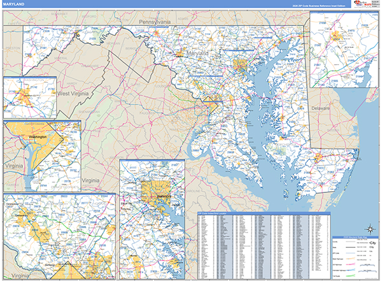Viewport: 382px width, 281px height.
Task: Click the ZIP Code Index/Grid Locator header bar
Action: tap(264, 213)
